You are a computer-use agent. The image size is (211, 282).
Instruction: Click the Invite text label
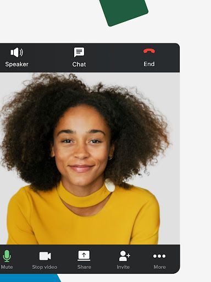123,267
